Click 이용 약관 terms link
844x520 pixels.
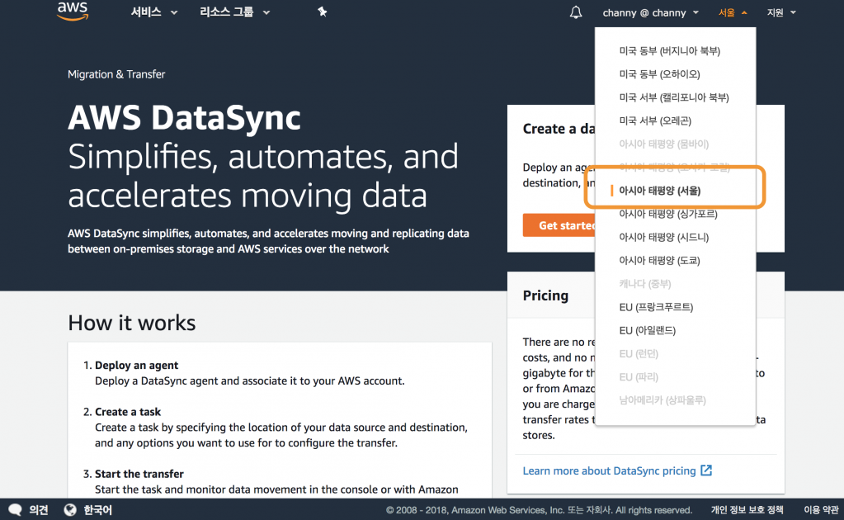(x=821, y=510)
